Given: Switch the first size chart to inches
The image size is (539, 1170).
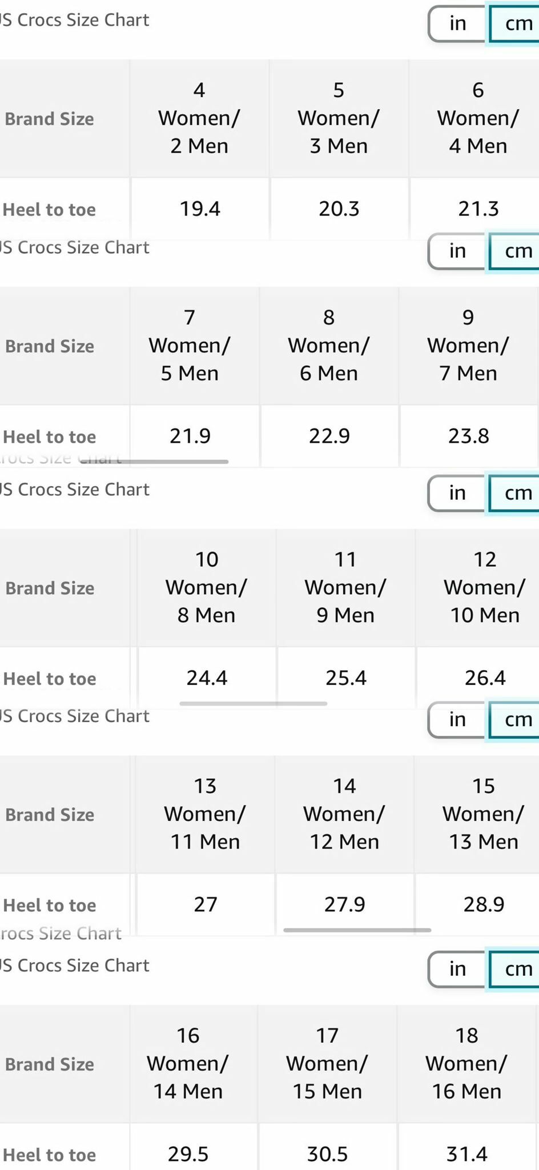Looking at the screenshot, I should 456,24.
